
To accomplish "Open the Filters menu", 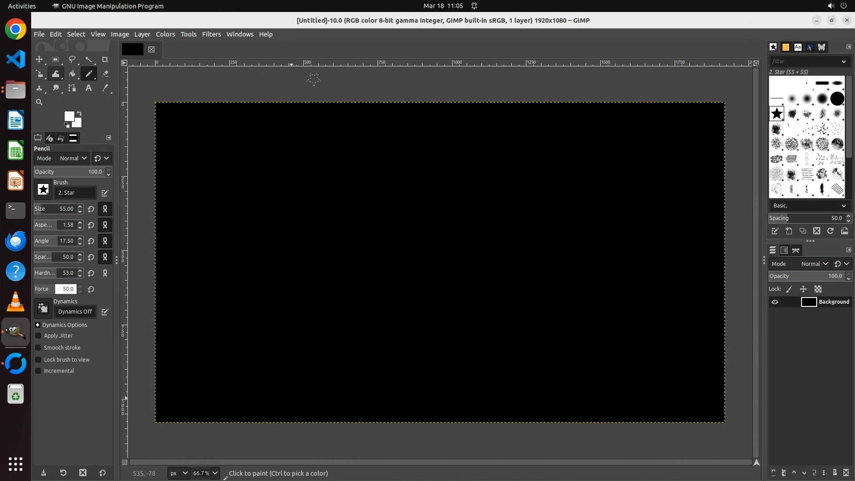I will 211,34.
